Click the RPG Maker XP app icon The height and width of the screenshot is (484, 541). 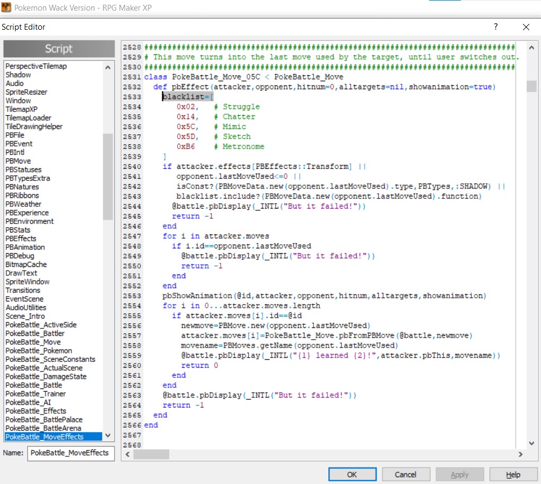point(6,8)
